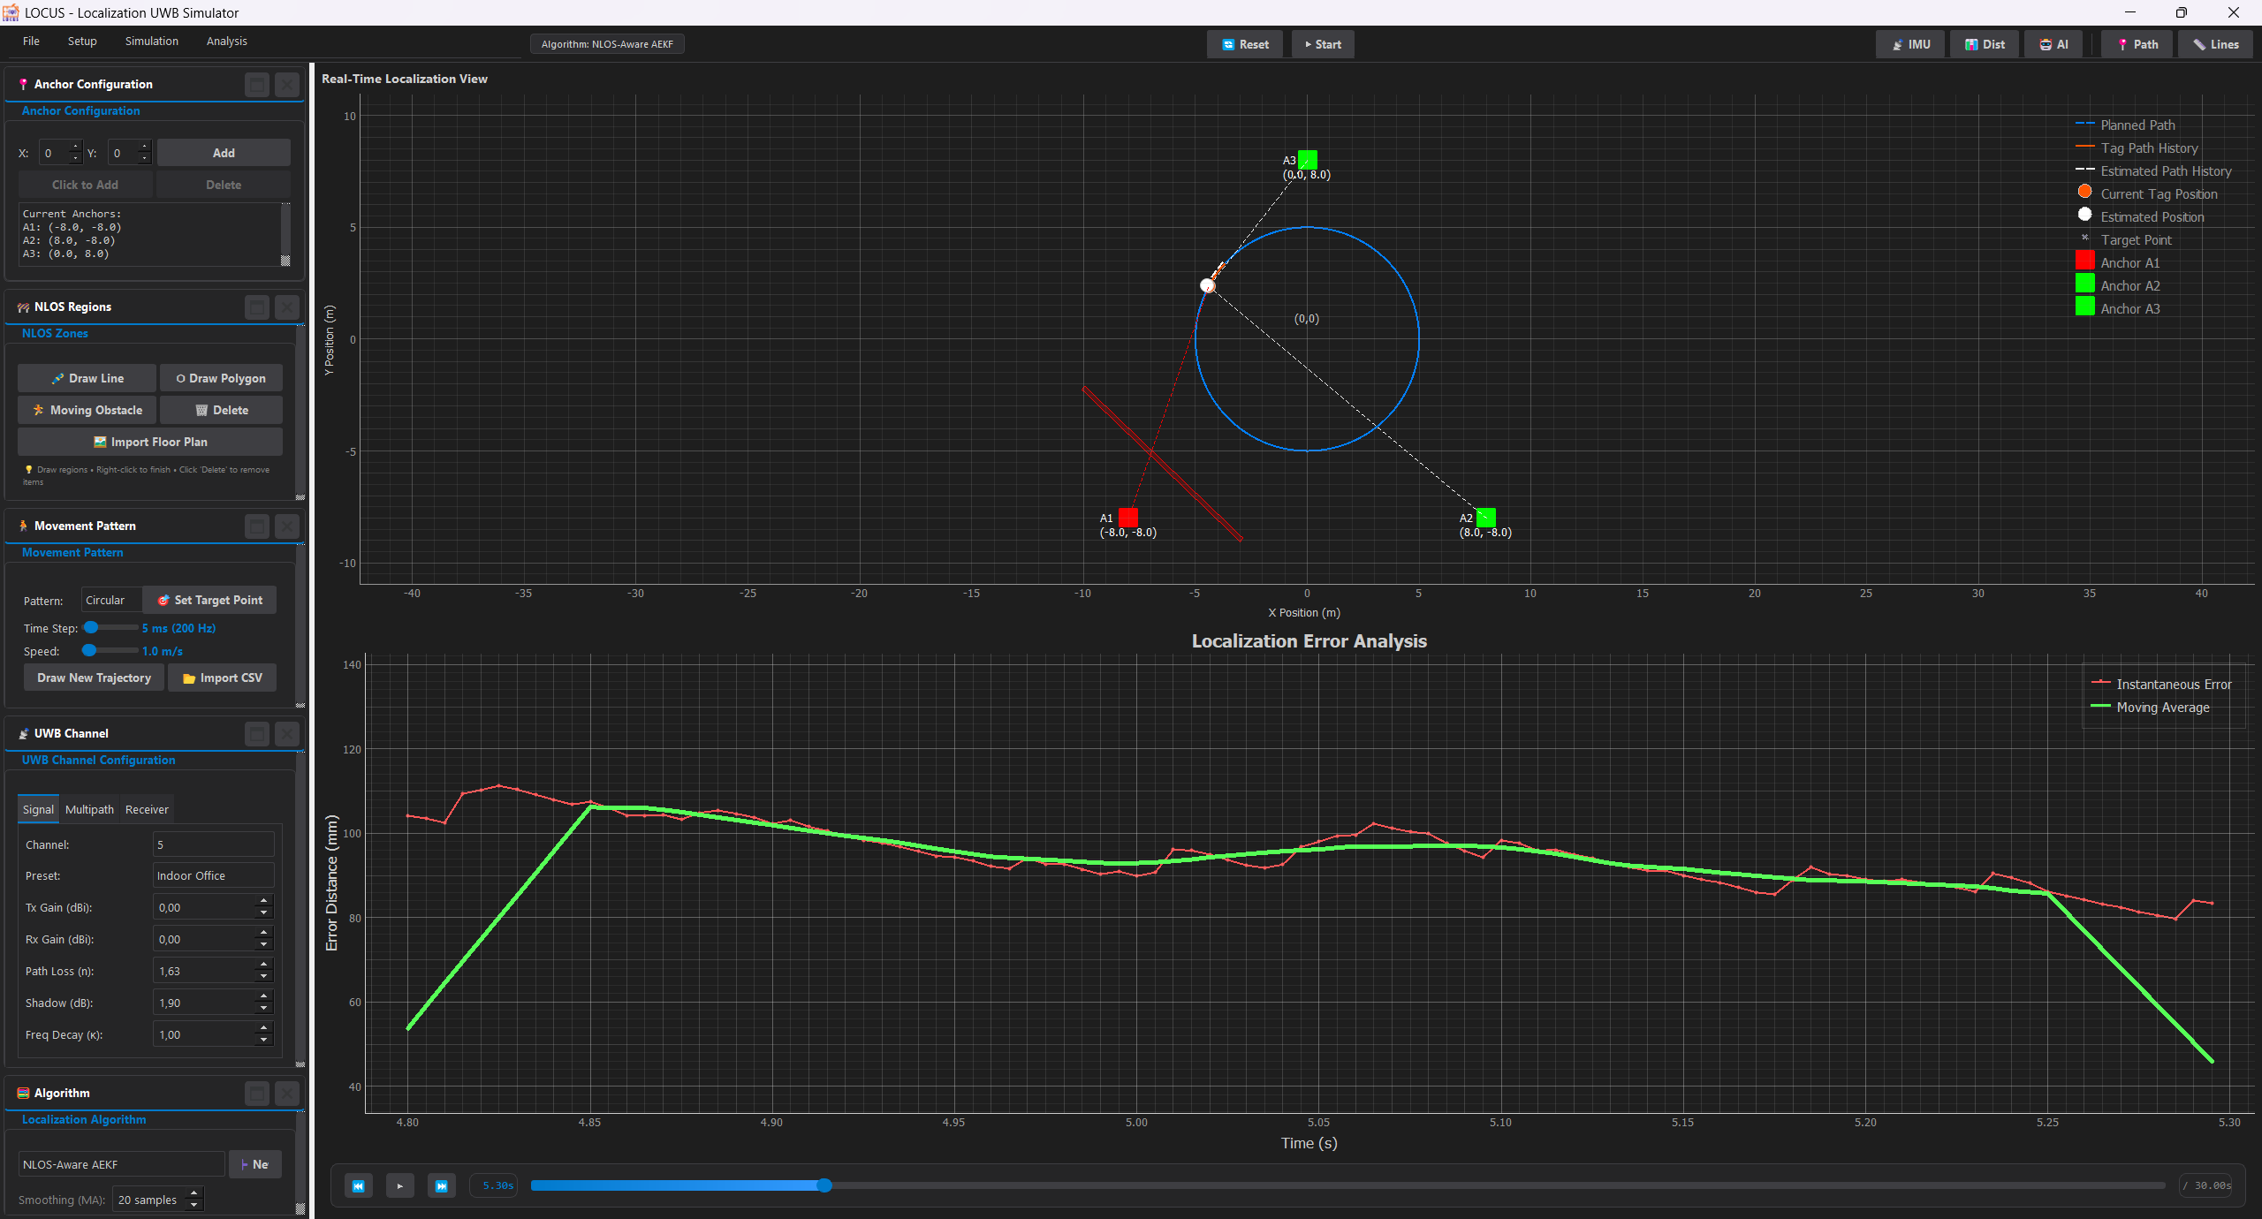Click the Set Target Point tool

click(x=209, y=600)
